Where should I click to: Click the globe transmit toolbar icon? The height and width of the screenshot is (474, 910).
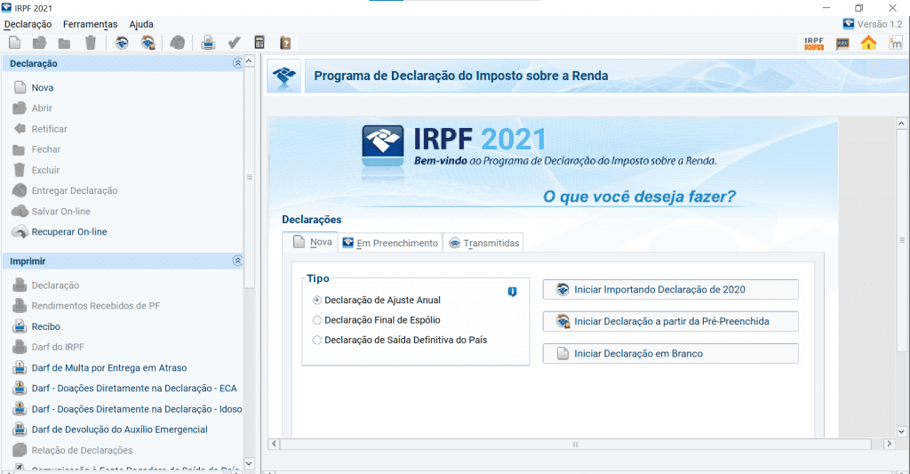pyautogui.click(x=178, y=43)
